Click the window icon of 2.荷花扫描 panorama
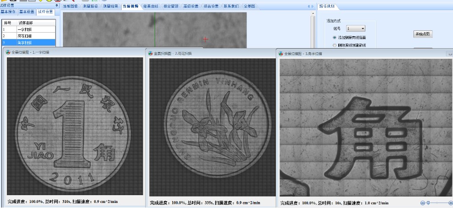 click(x=151, y=53)
